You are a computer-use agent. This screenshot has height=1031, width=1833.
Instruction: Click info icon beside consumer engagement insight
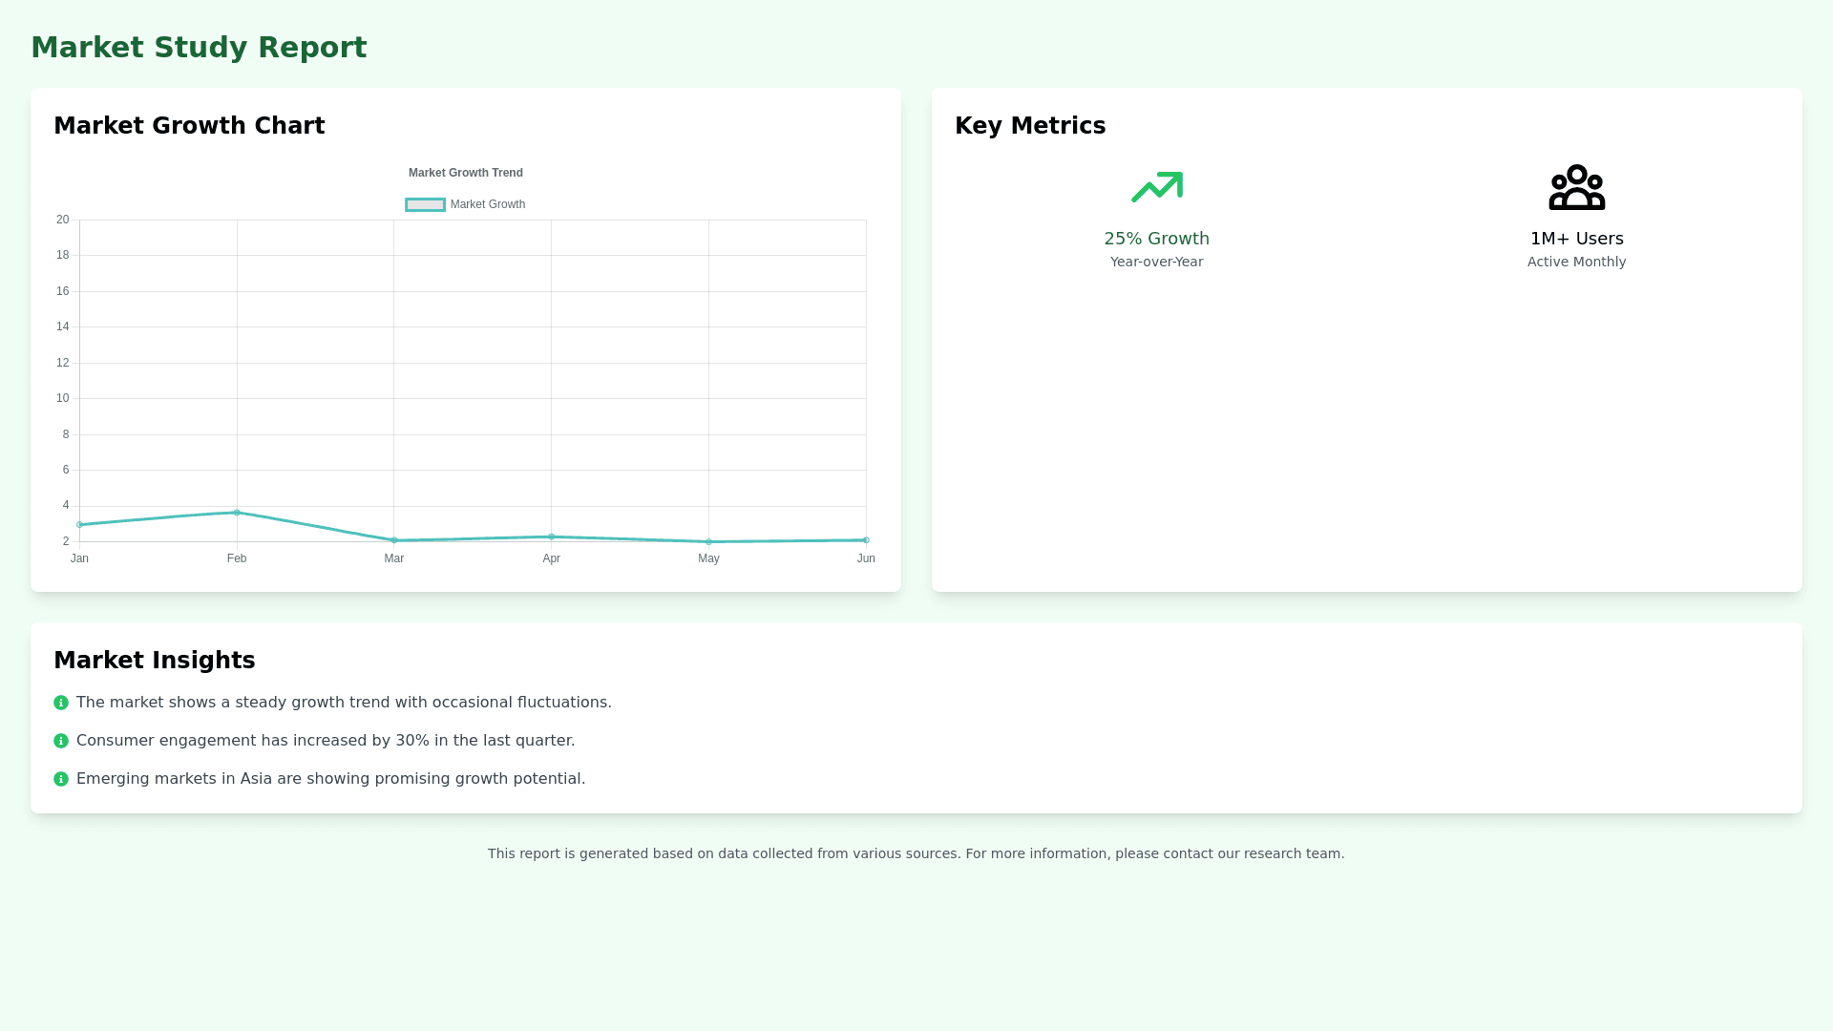click(x=61, y=741)
